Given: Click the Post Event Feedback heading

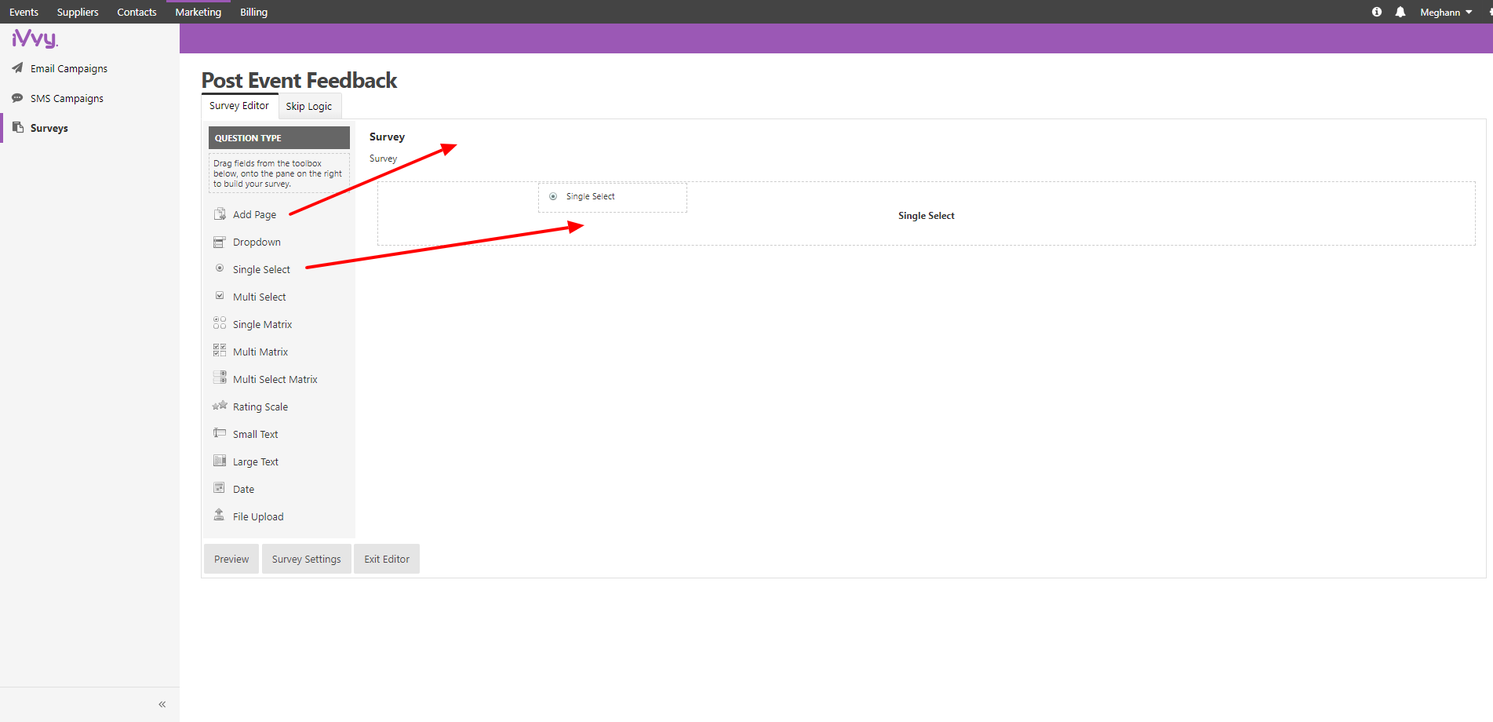Looking at the screenshot, I should (x=299, y=80).
